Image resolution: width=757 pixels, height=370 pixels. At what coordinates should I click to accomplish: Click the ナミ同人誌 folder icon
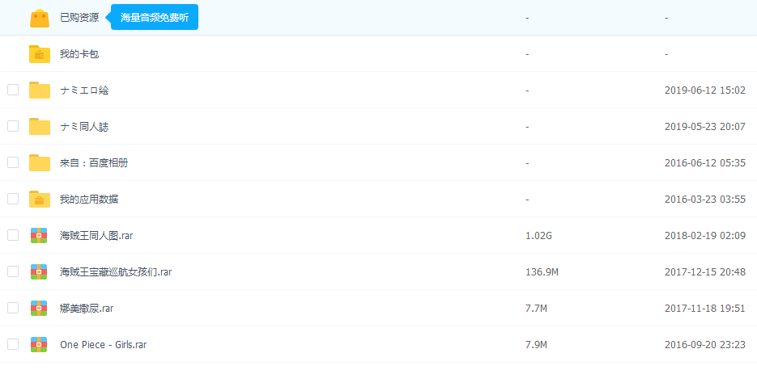[x=40, y=126]
